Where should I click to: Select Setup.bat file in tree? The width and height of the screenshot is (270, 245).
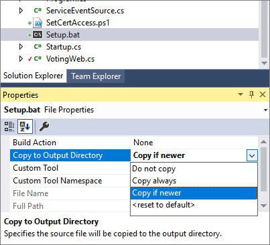point(63,35)
